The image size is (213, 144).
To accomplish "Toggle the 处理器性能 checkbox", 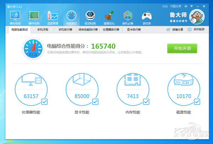I will [x=44, y=102].
